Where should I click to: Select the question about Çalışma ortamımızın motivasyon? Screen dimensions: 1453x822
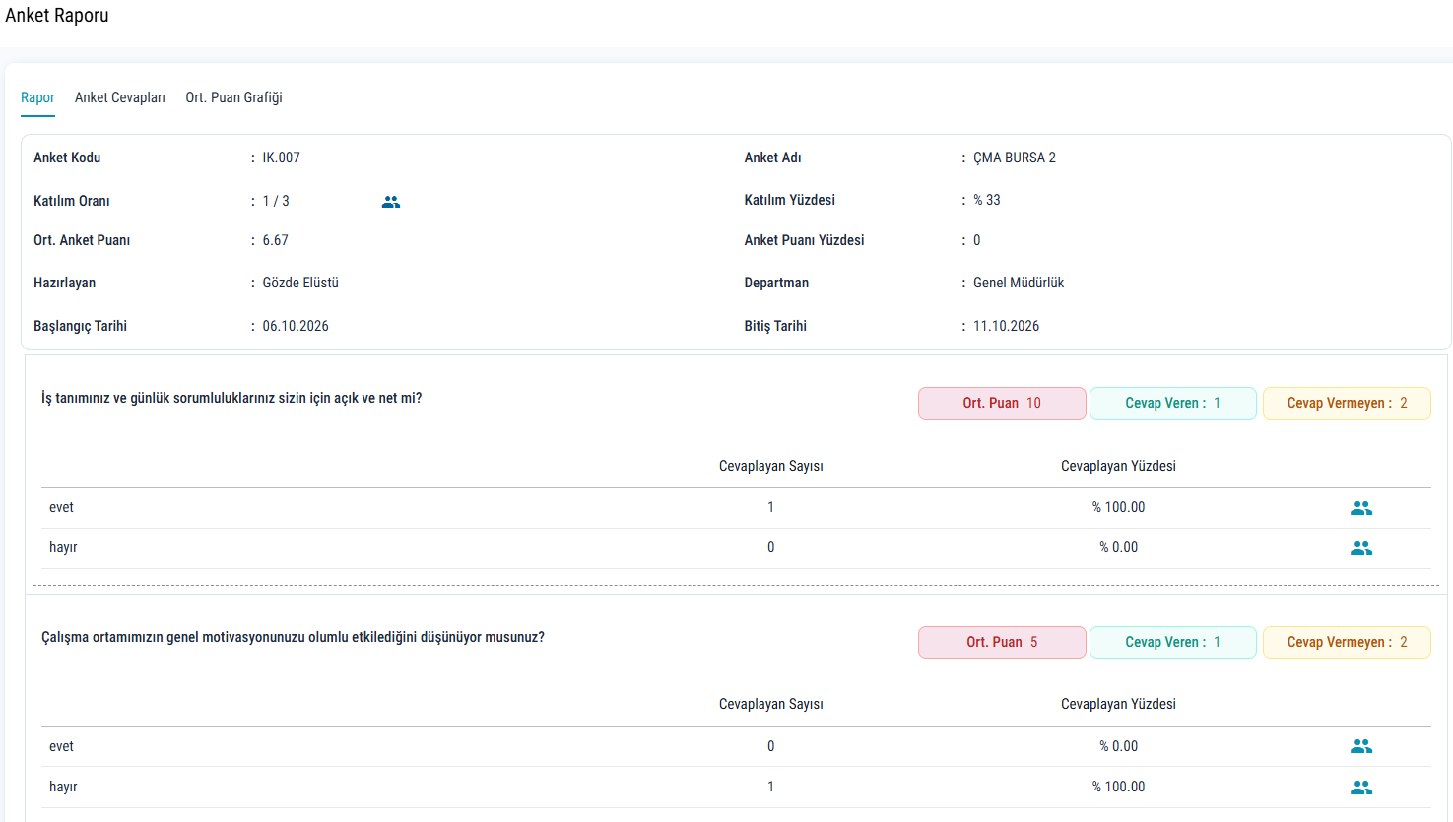293,637
